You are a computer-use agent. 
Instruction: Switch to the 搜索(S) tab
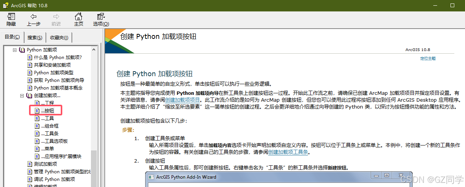click(35, 38)
